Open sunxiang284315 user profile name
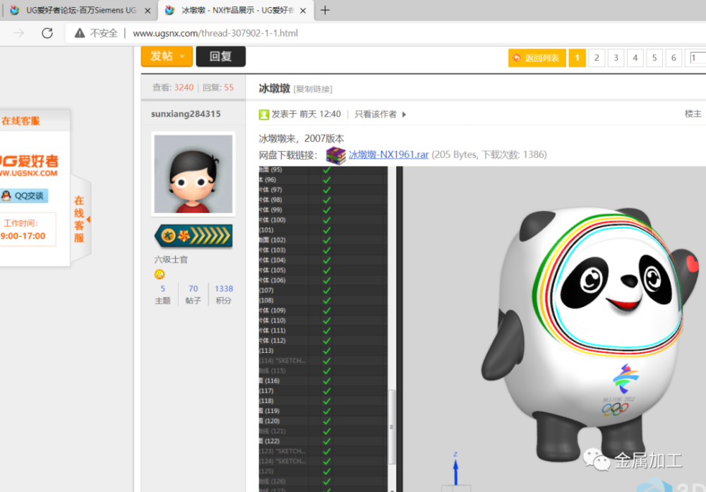 [186, 114]
